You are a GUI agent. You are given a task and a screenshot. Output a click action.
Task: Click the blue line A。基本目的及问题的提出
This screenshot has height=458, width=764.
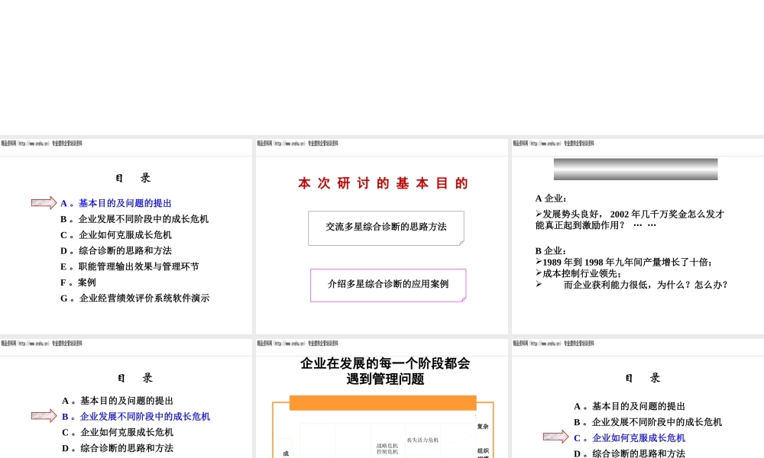click(x=116, y=204)
